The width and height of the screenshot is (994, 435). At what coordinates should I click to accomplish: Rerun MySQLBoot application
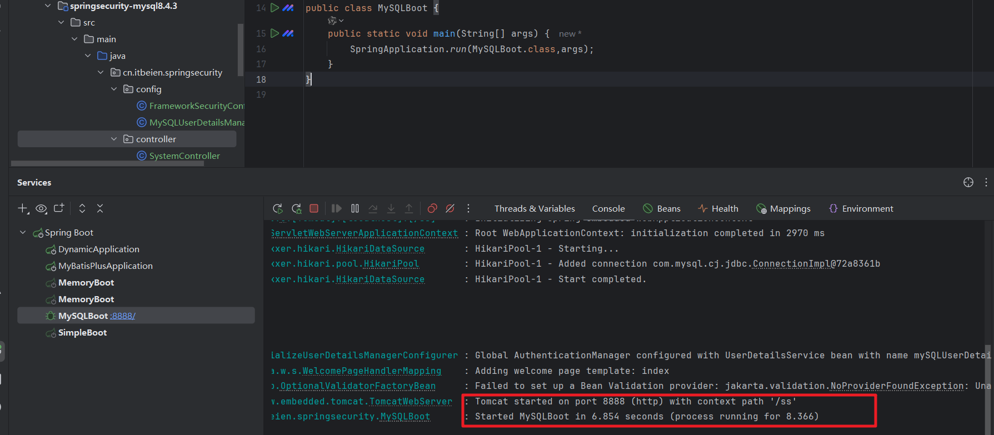[278, 208]
